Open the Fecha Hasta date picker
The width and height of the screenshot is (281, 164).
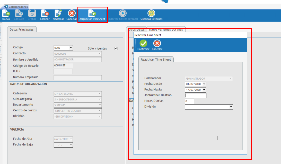click(204, 90)
